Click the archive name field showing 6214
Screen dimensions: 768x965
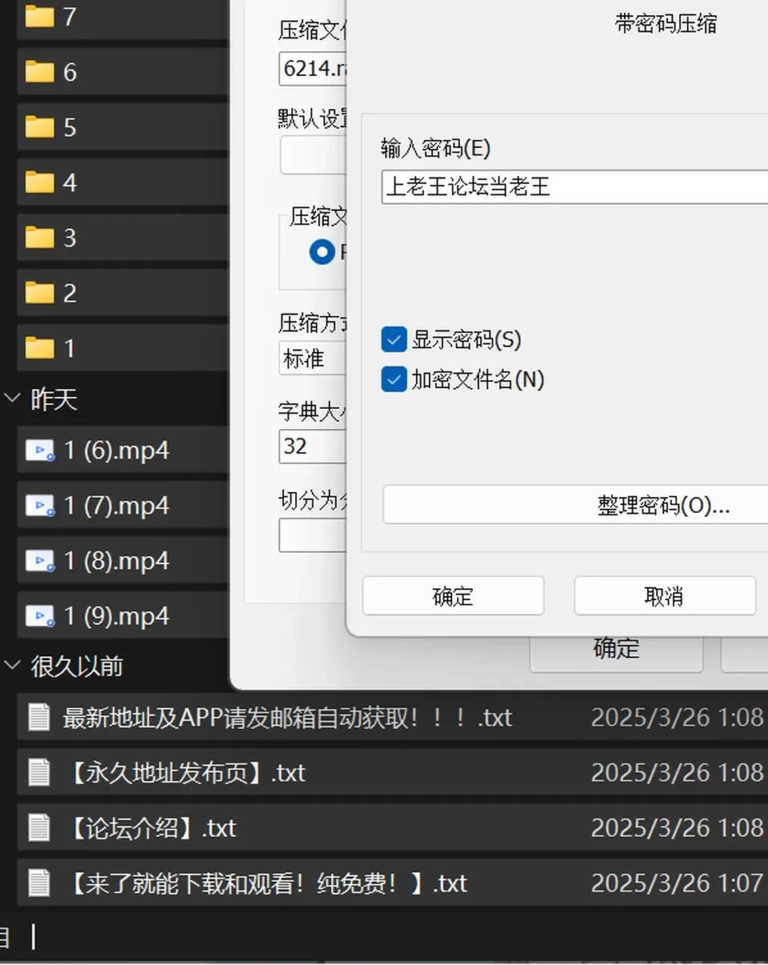click(x=313, y=69)
